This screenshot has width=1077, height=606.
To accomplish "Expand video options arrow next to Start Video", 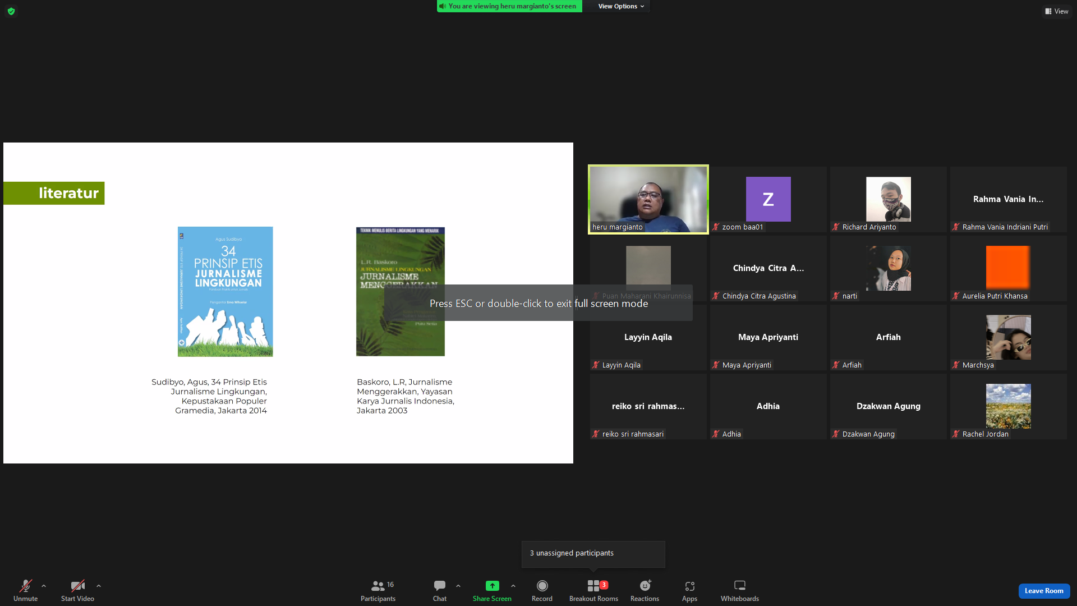I will coord(99,586).
